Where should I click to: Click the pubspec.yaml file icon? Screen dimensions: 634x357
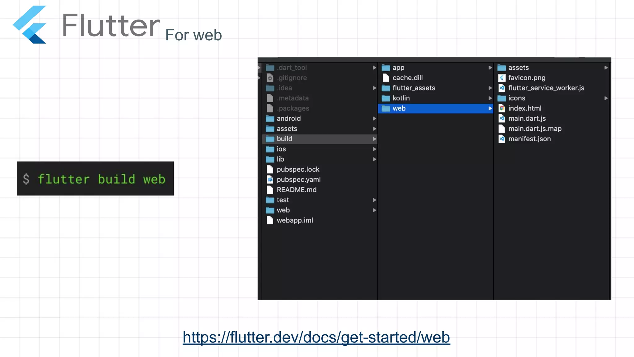[270, 180]
